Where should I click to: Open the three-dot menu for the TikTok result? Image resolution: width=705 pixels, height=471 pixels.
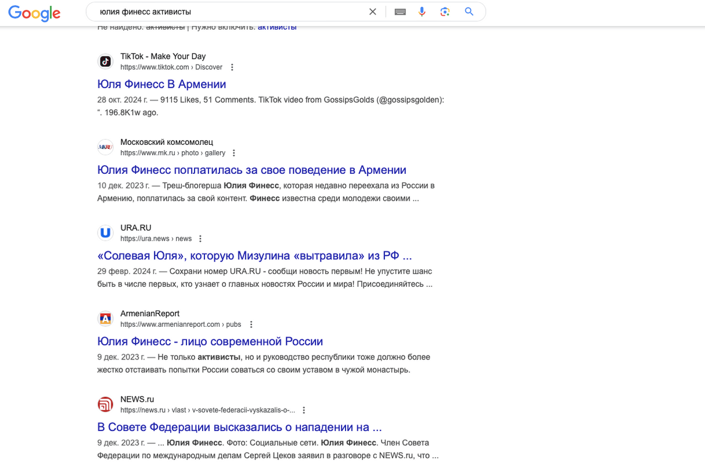pos(232,67)
